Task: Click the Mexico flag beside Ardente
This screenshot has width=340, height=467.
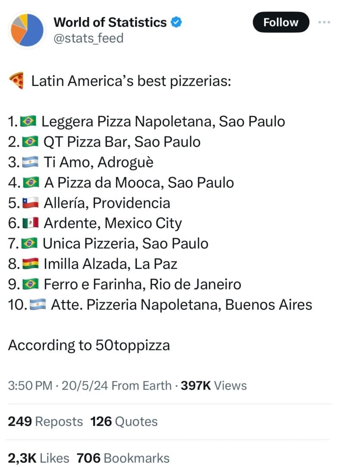Action: [31, 223]
